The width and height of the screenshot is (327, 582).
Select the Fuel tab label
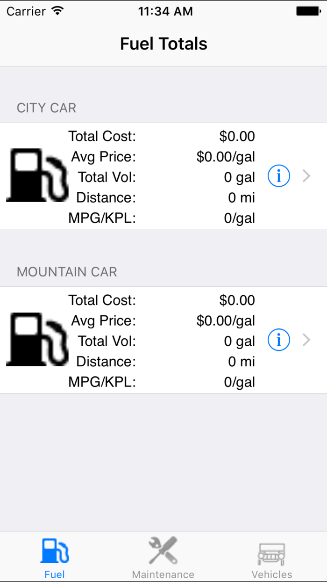pos(54,575)
